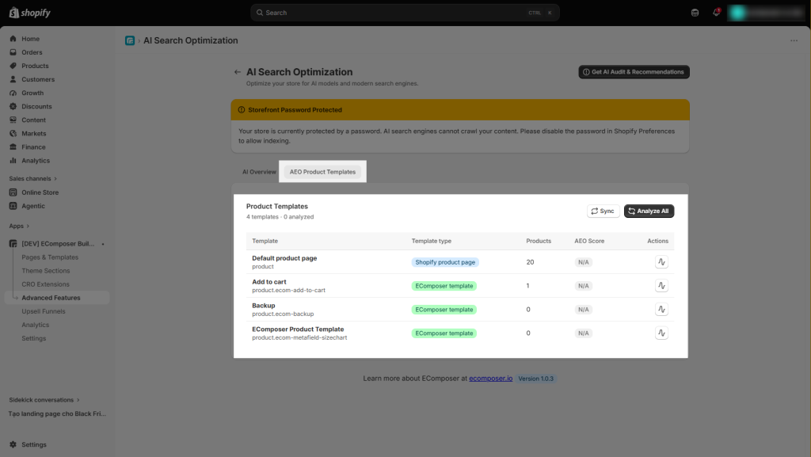Click the Home sidebar icon
This screenshot has height=457, width=811.
pos(13,39)
